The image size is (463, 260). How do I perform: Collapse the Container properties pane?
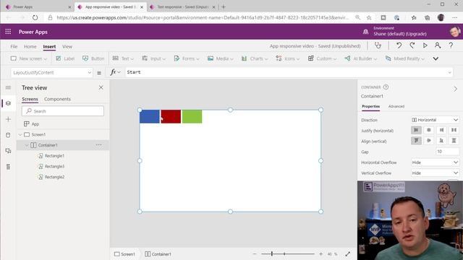coord(455,89)
